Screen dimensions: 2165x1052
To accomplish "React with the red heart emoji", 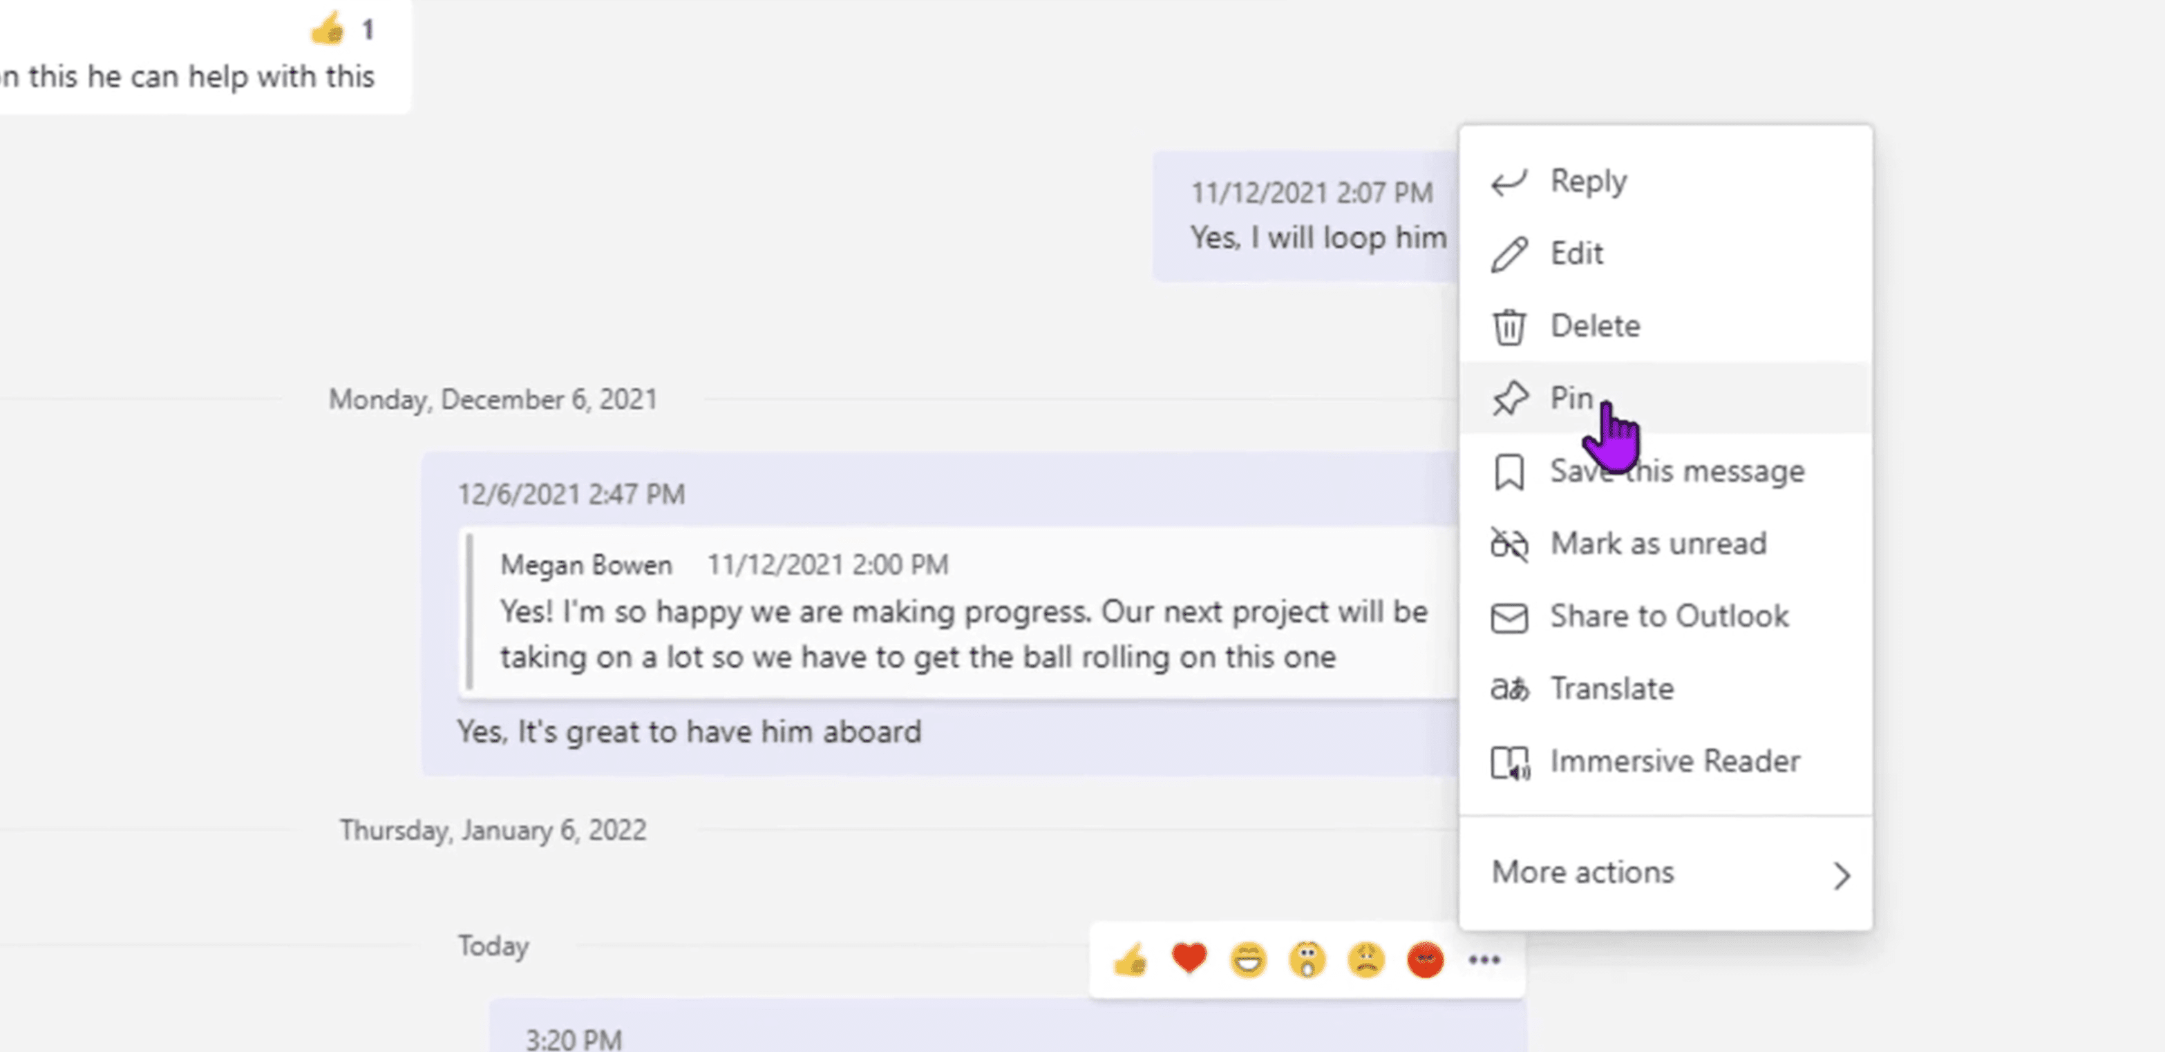I will [x=1189, y=959].
